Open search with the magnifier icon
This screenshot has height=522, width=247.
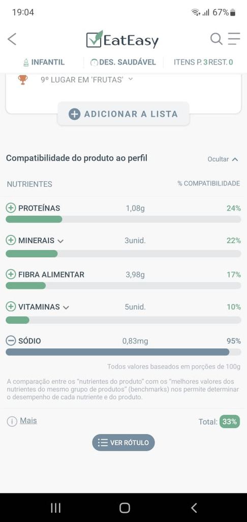coord(216,39)
